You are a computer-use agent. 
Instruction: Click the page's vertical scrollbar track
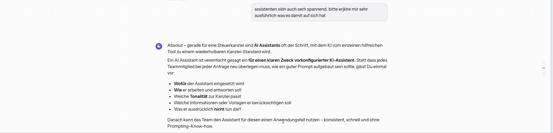551,66
